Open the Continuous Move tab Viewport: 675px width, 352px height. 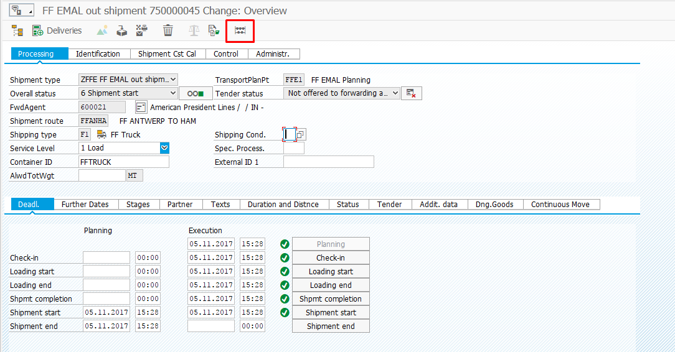click(560, 204)
